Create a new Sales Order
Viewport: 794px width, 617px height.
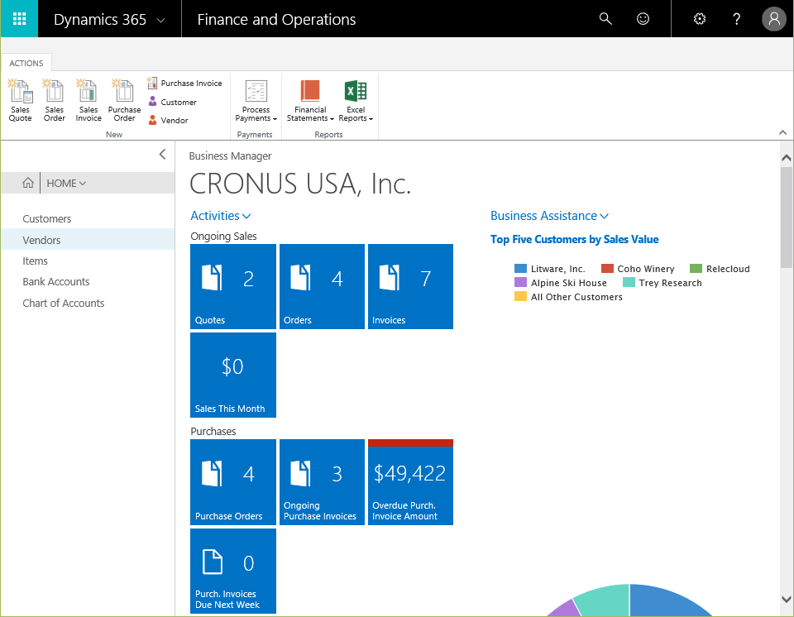(x=55, y=100)
